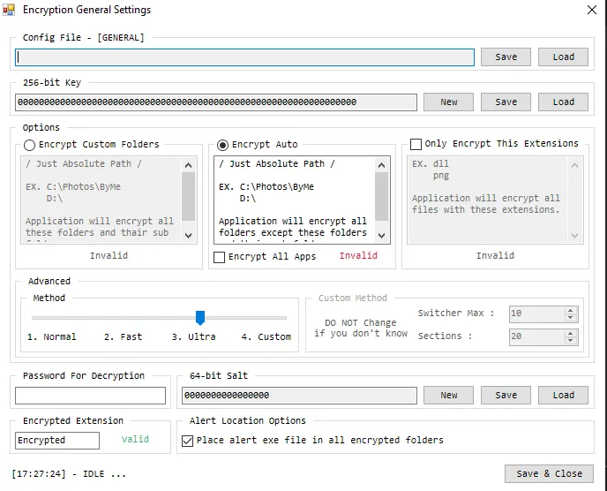Screen dimensions: 607x491
Task: Click Save & Close button
Action: tap(549, 474)
